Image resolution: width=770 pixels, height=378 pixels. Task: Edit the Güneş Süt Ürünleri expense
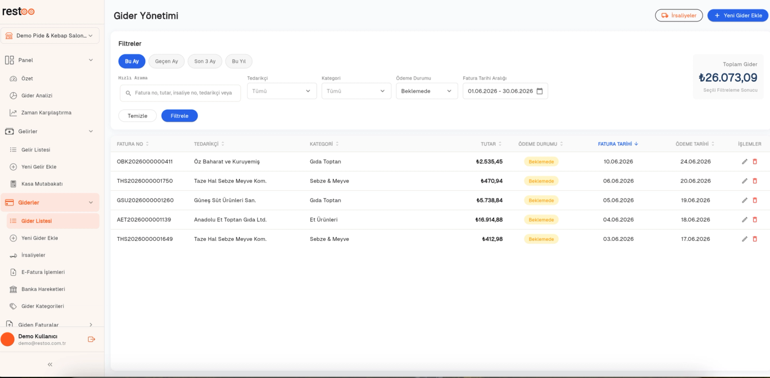[x=745, y=200]
